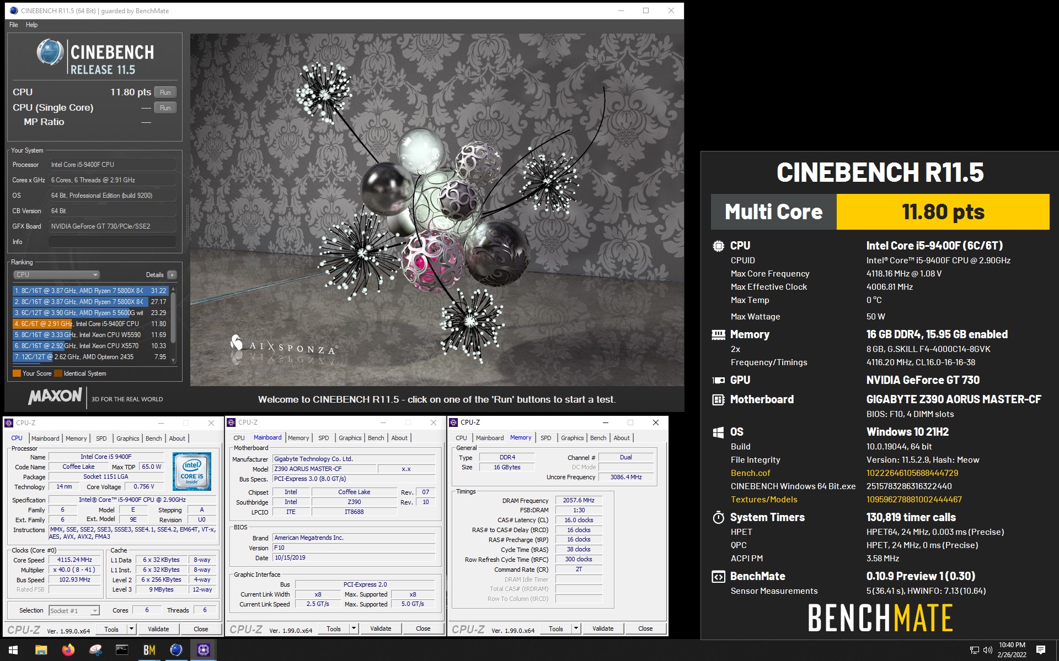Screen dimensions: 1059x661
Task: Run the CPU (Single Core) test
Action: [165, 108]
